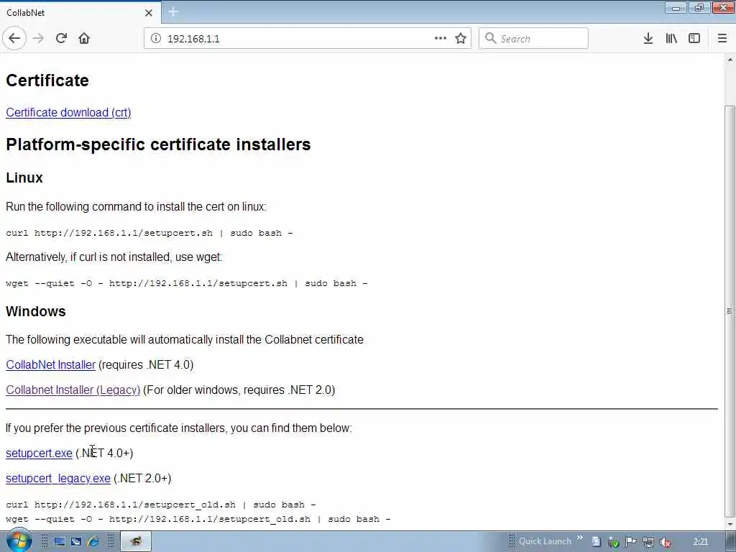Click the Windows section heading

(x=36, y=311)
